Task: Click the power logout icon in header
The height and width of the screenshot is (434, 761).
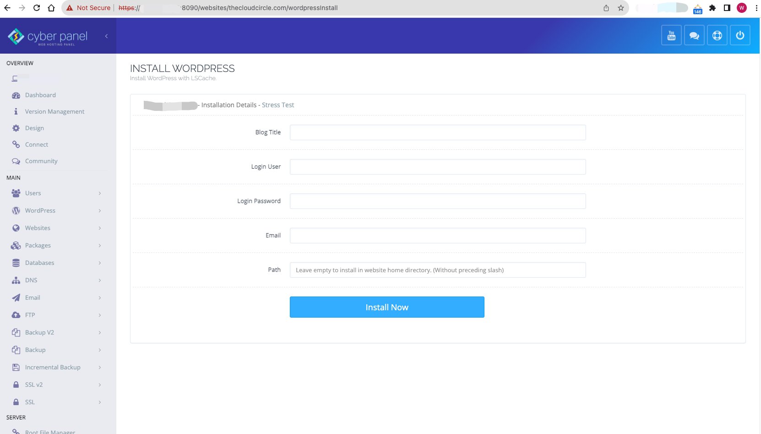Action: point(740,35)
